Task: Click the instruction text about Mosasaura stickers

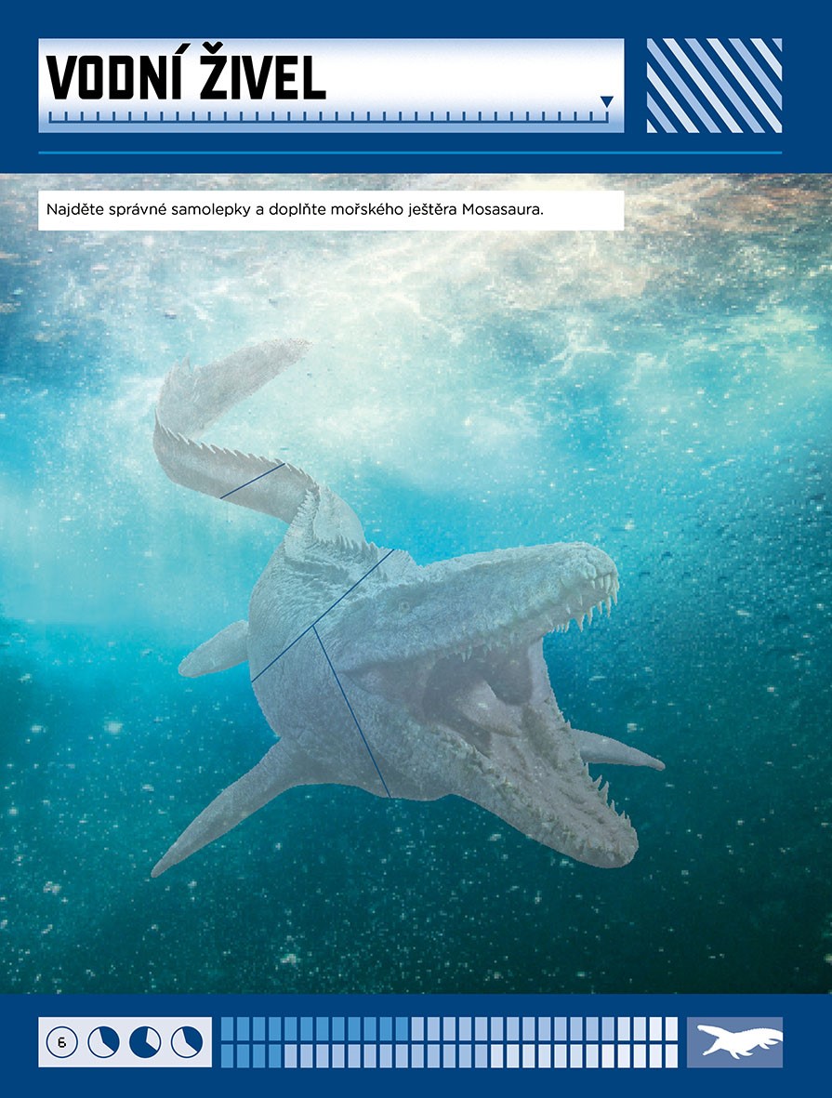Action: (295, 209)
